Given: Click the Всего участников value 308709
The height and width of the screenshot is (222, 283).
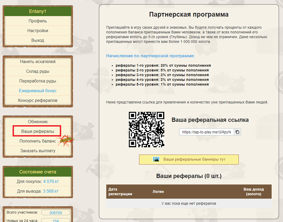Looking at the screenshot, I should (x=55, y=213).
